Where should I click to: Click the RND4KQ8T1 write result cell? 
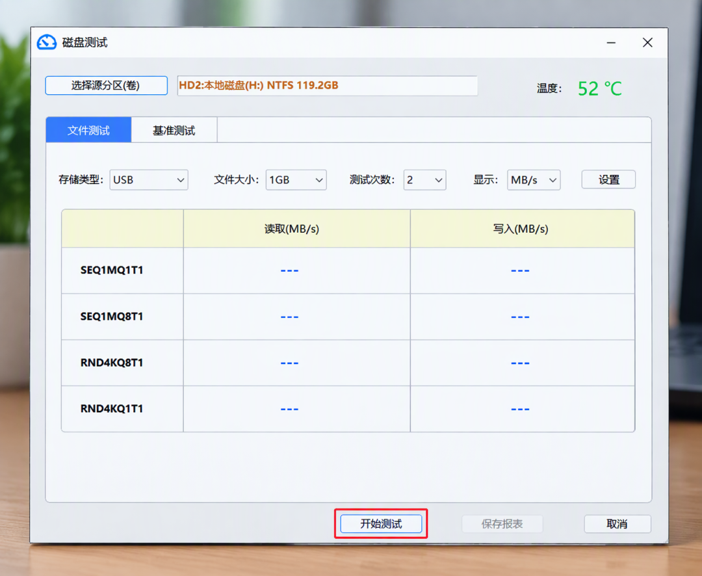(x=522, y=363)
